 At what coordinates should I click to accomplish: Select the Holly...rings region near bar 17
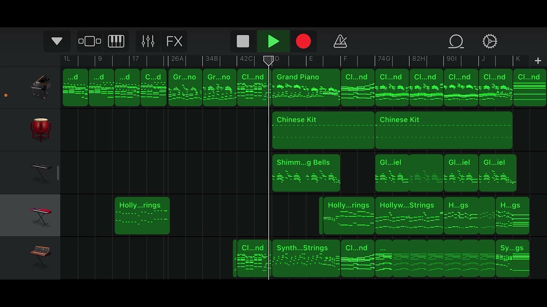(142, 215)
